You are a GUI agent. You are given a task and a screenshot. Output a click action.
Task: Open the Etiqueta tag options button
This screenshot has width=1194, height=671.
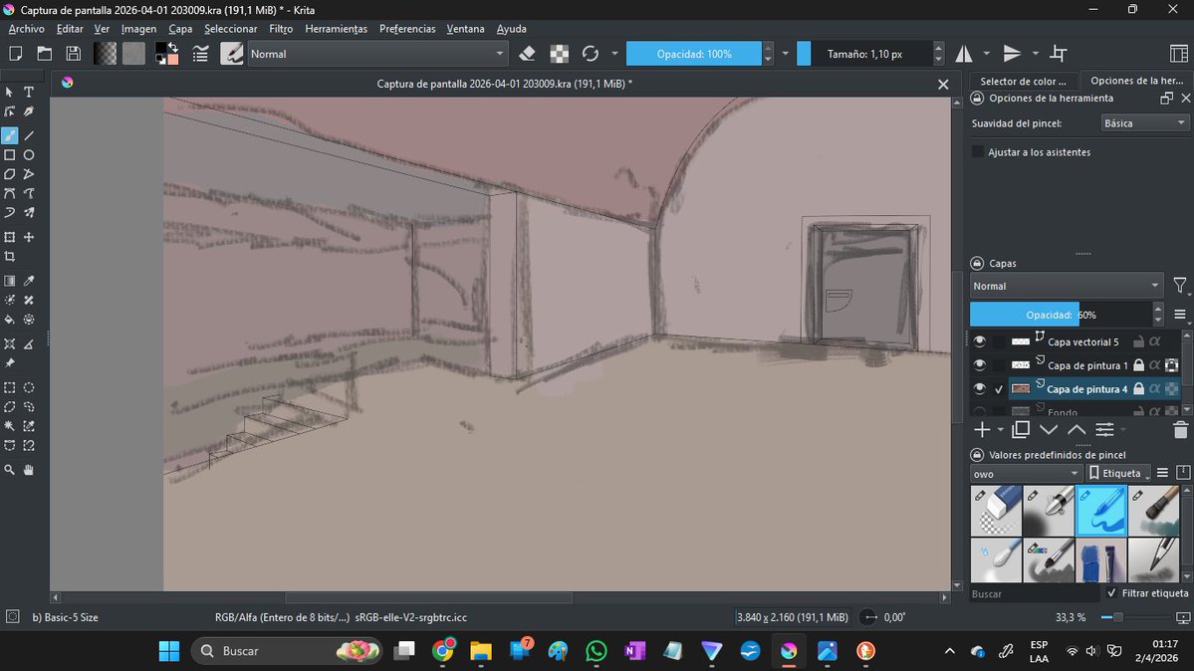1118,473
